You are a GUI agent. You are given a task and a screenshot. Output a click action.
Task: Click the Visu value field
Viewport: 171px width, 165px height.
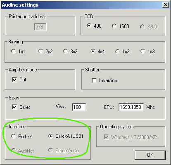pos(79,107)
